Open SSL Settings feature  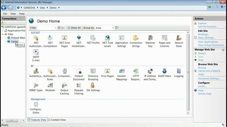click(x=93, y=87)
